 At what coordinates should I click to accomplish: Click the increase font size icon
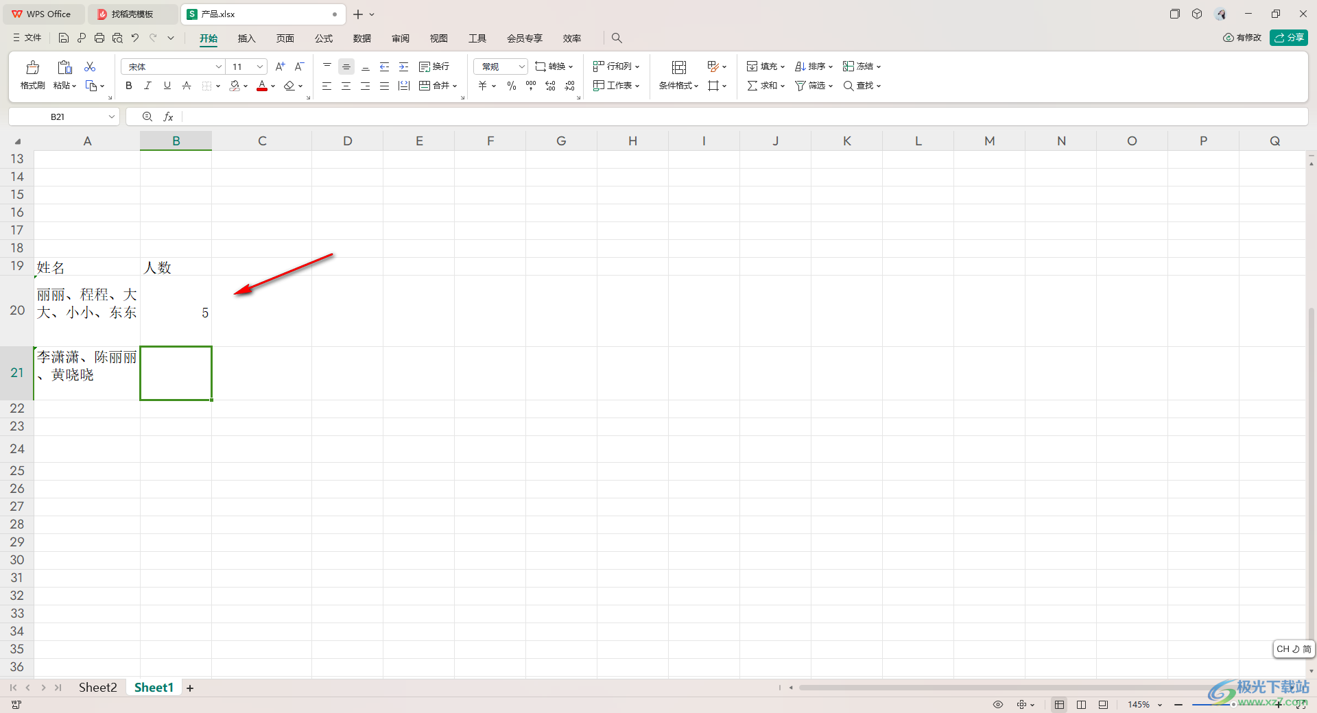pyautogui.click(x=280, y=67)
